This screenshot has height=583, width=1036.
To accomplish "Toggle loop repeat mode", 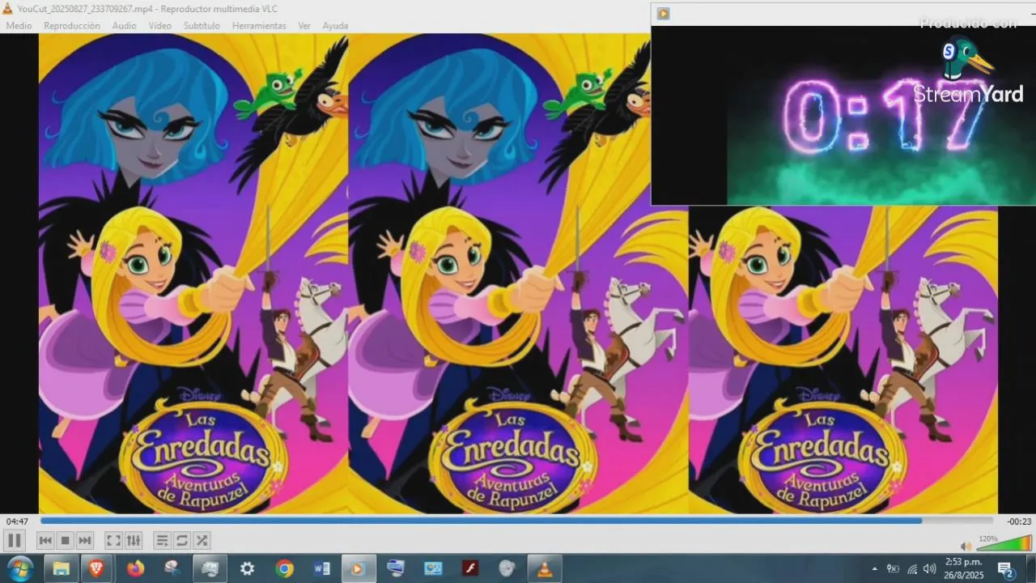I will (x=182, y=540).
